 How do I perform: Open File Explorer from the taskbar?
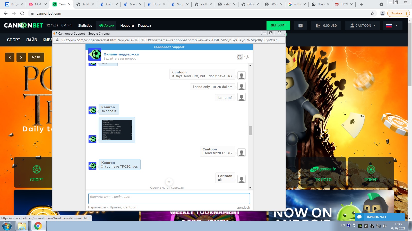pos(22,226)
